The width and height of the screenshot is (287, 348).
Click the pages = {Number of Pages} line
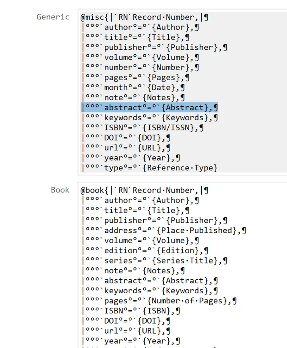(159, 301)
